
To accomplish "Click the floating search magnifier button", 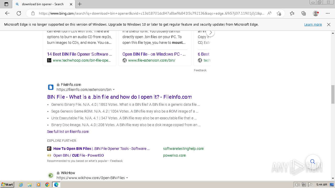I will click(313, 162).
